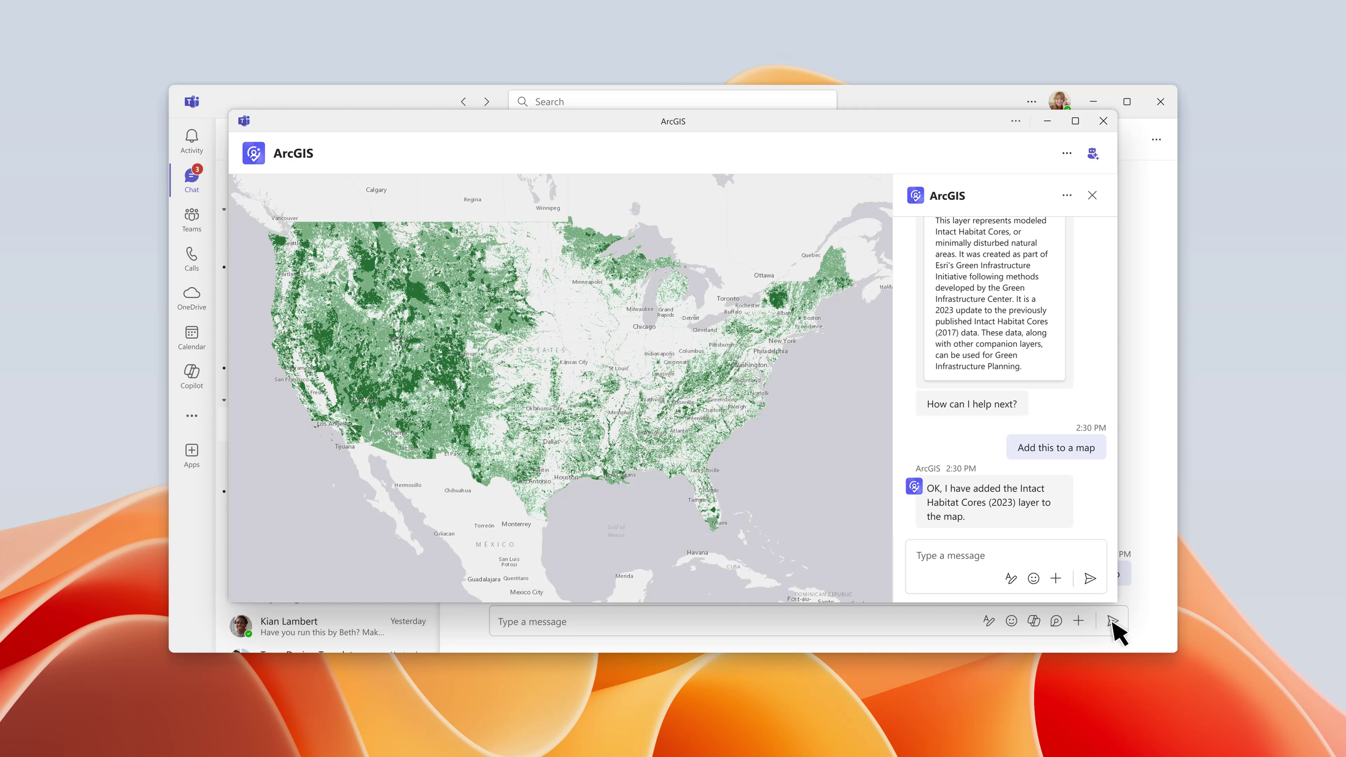The height and width of the screenshot is (757, 1346).
Task: Send the message in ArcGIS chat panel
Action: [x=1090, y=578]
